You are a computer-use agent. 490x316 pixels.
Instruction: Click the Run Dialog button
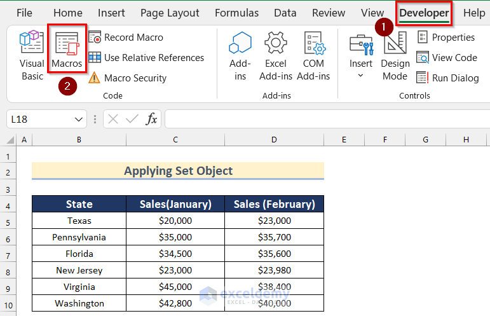pyautogui.click(x=447, y=78)
